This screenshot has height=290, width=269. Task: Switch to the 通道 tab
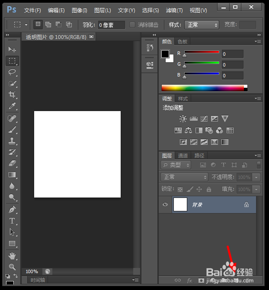point(183,156)
